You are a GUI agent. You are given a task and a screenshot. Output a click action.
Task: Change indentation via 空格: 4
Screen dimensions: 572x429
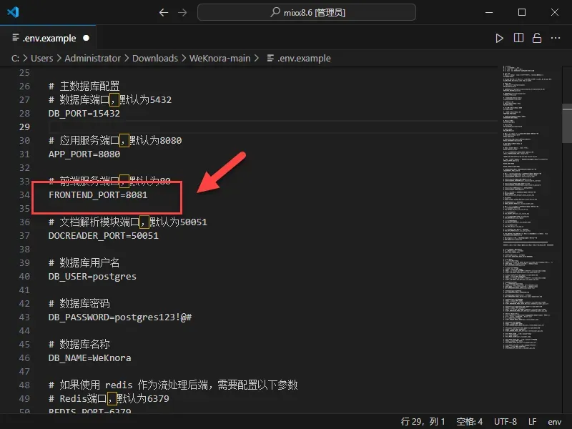click(x=468, y=421)
